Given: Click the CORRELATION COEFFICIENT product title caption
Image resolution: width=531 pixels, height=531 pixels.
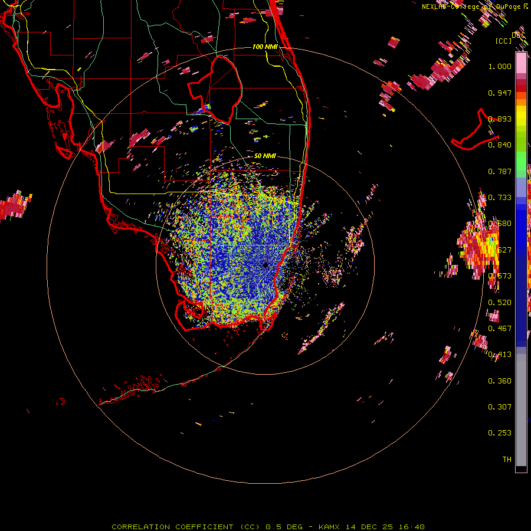Looking at the screenshot, I should 186,527.
